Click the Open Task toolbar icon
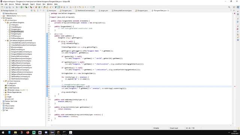The height and width of the screenshot is (135, 240). click(x=47, y=7)
